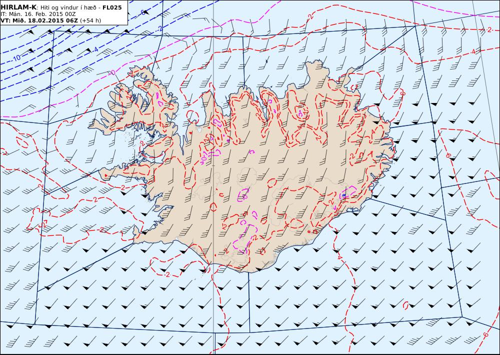Click the '(+54 h)' forecast offset text
The image size is (500, 355).
90,20
